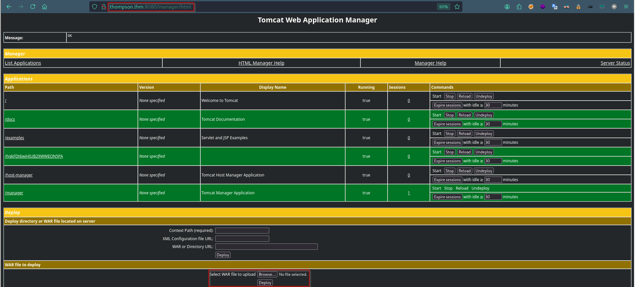Viewport: 635px width, 287px height.
Task: Click the browser back arrow
Action: tap(9, 7)
